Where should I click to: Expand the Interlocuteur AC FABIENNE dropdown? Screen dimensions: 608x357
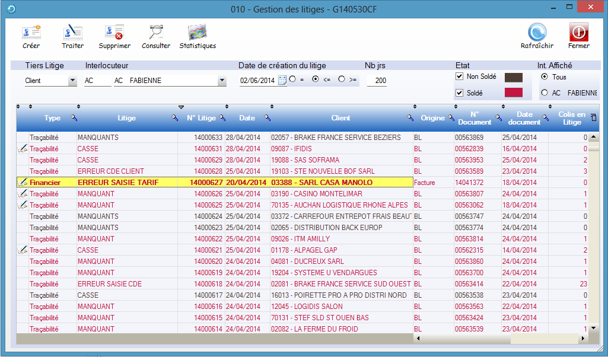click(x=222, y=81)
